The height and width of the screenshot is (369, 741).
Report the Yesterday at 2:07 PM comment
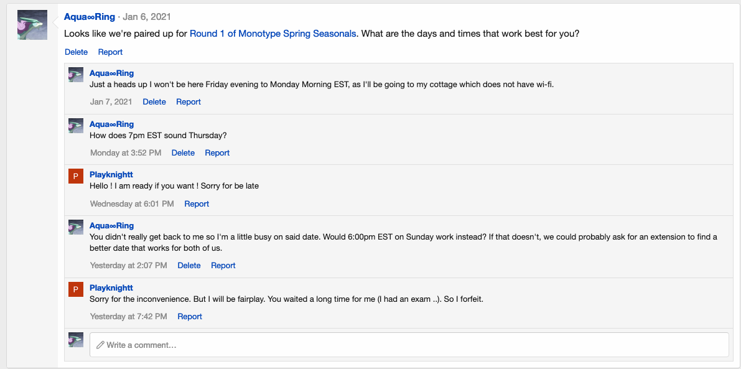pyautogui.click(x=223, y=266)
